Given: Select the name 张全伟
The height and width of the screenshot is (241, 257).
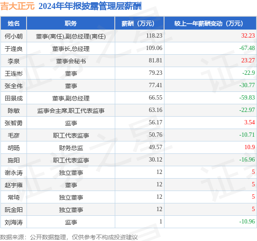Looking at the screenshot, I should (14, 86).
